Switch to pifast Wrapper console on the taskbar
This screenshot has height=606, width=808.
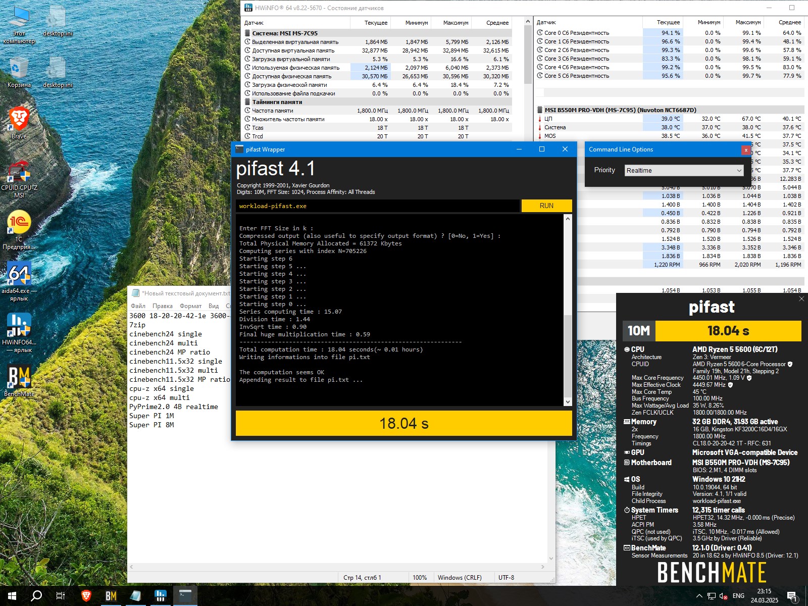[x=185, y=596]
